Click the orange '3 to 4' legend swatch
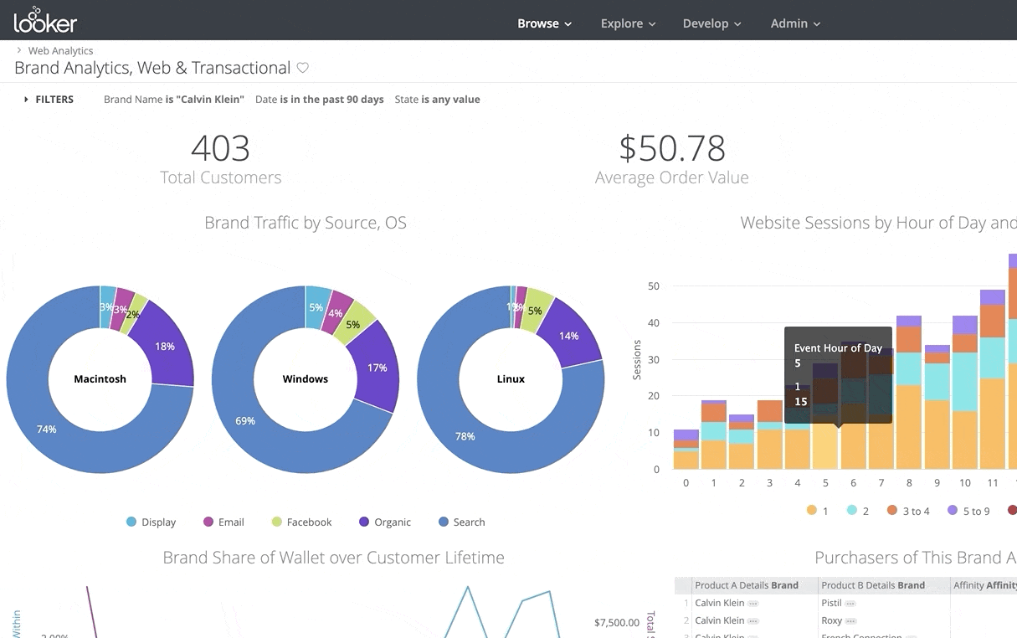 point(892,511)
